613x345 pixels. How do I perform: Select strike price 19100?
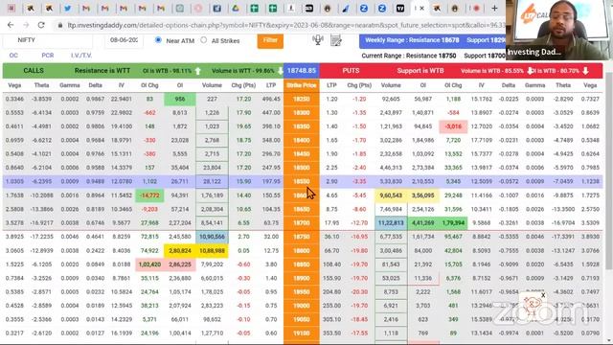tap(302, 333)
